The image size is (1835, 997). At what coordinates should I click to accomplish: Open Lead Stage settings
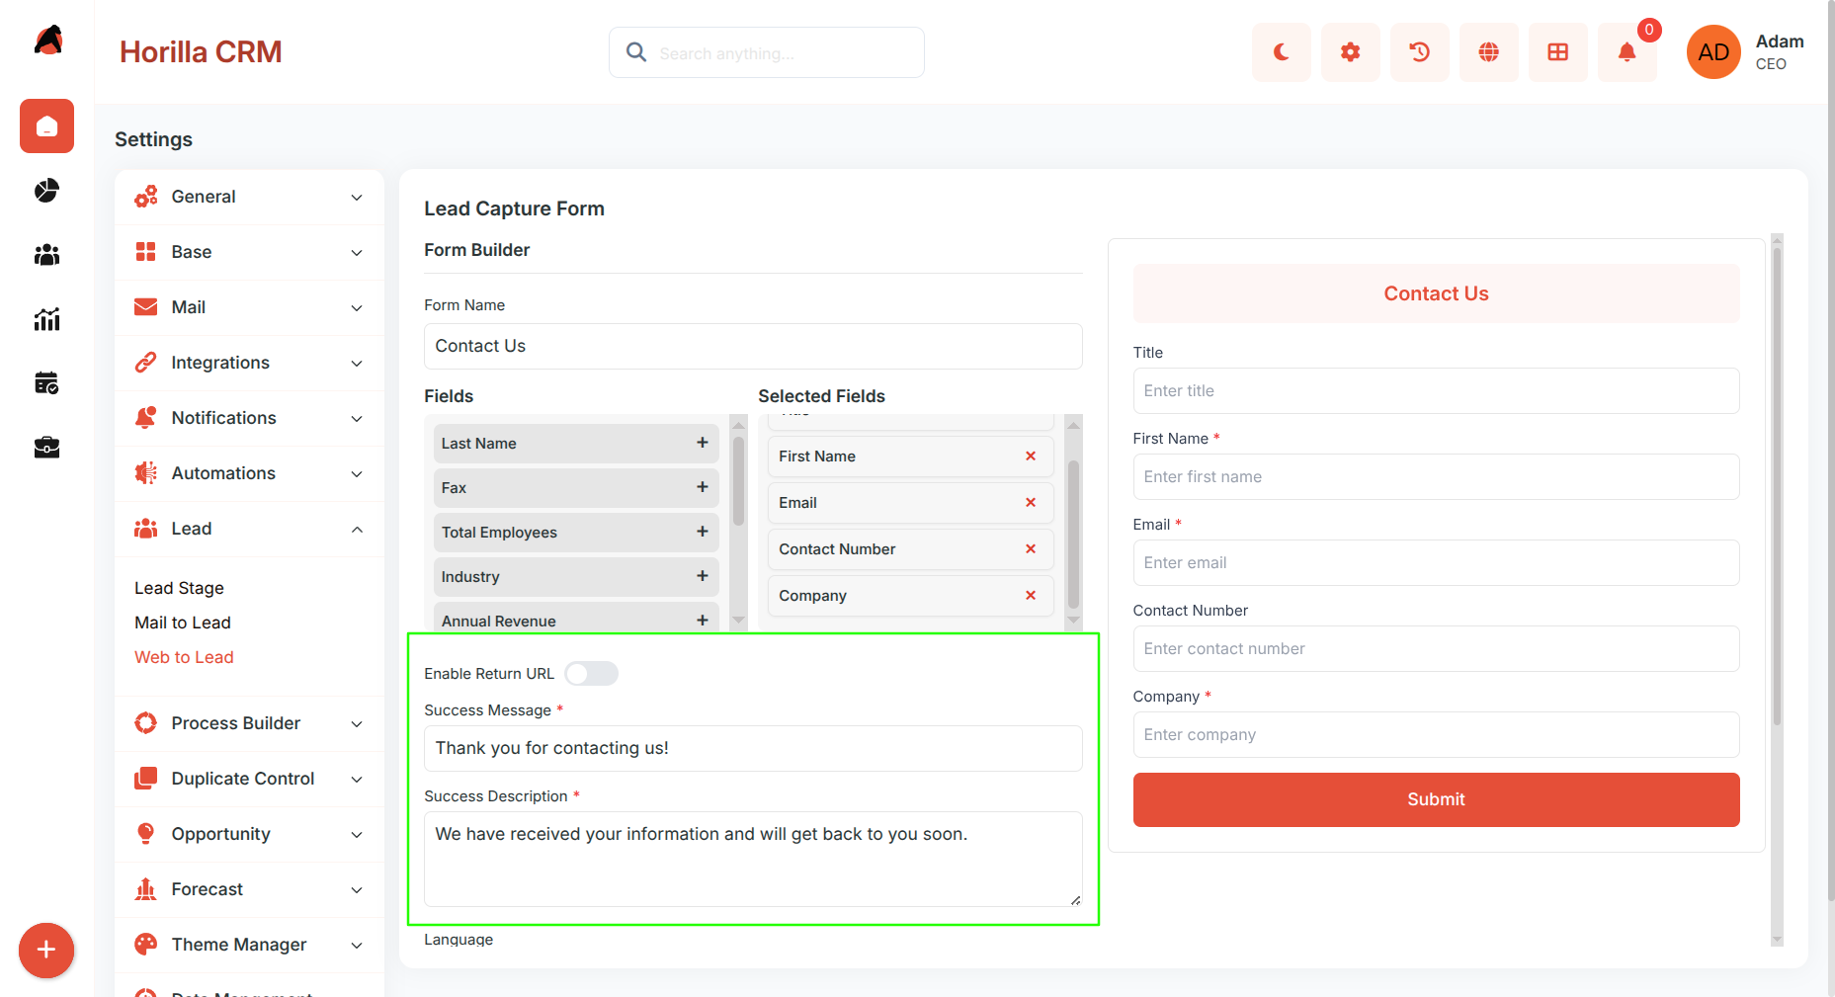pyautogui.click(x=179, y=588)
